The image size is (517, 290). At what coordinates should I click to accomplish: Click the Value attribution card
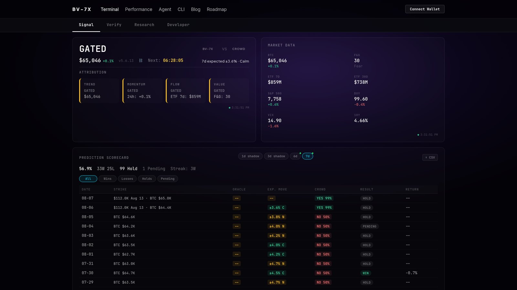(x=229, y=91)
